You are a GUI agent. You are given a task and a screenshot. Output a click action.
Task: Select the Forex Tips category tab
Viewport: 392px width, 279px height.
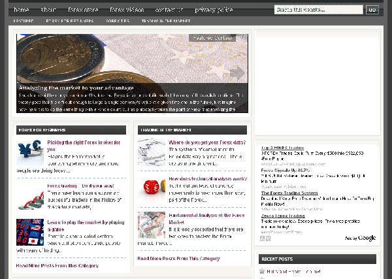pos(118,21)
